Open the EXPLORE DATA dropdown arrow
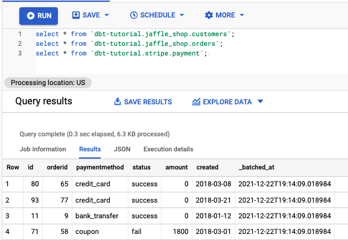348x240 pixels. (x=261, y=101)
